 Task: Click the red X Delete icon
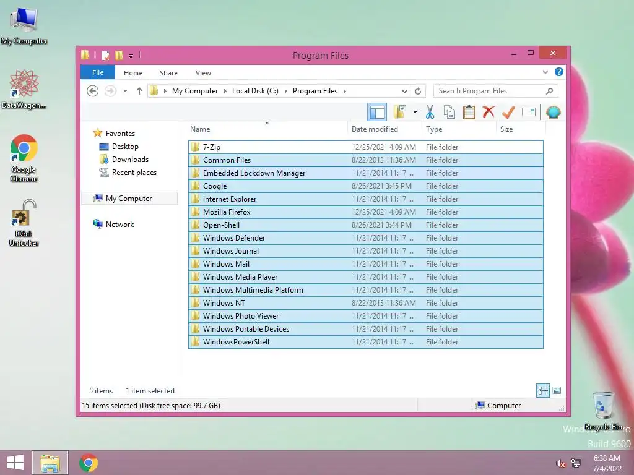point(489,112)
